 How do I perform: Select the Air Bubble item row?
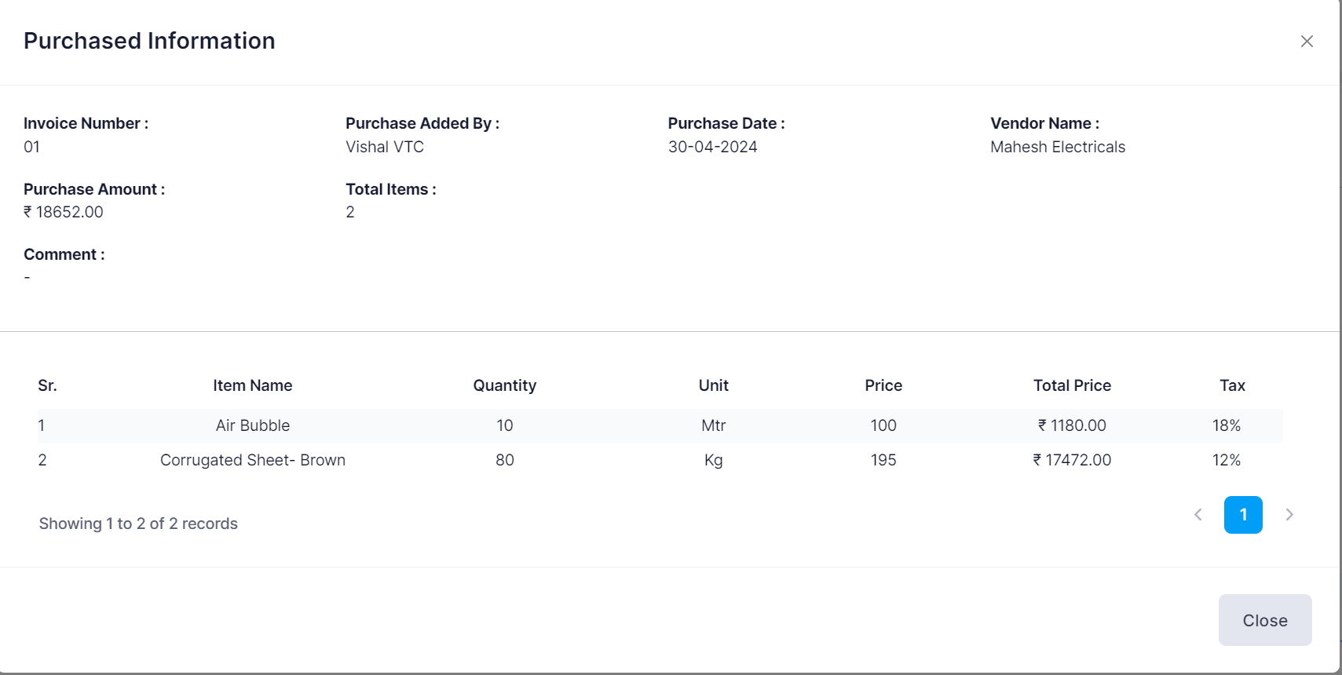253,425
